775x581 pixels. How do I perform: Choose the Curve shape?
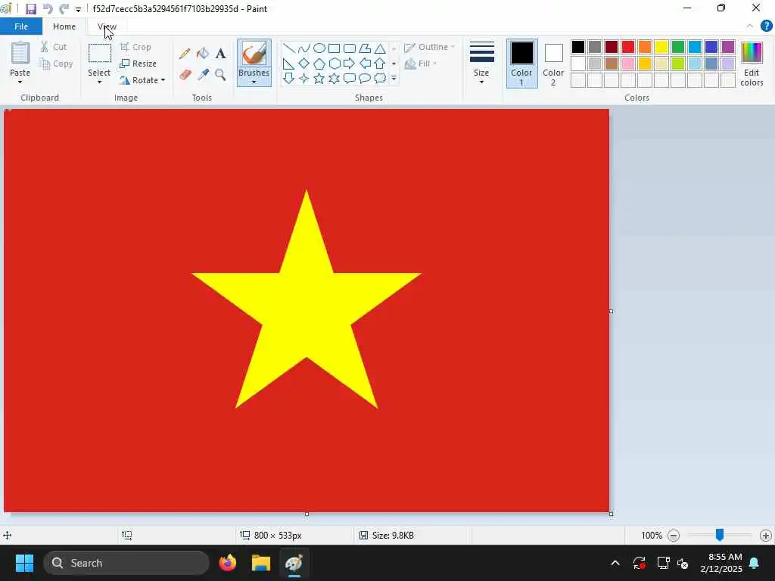[x=304, y=48]
